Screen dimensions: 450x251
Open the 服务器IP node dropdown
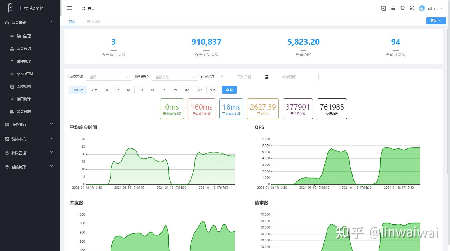click(175, 77)
